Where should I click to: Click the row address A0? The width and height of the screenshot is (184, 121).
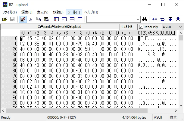(x=15, y=92)
